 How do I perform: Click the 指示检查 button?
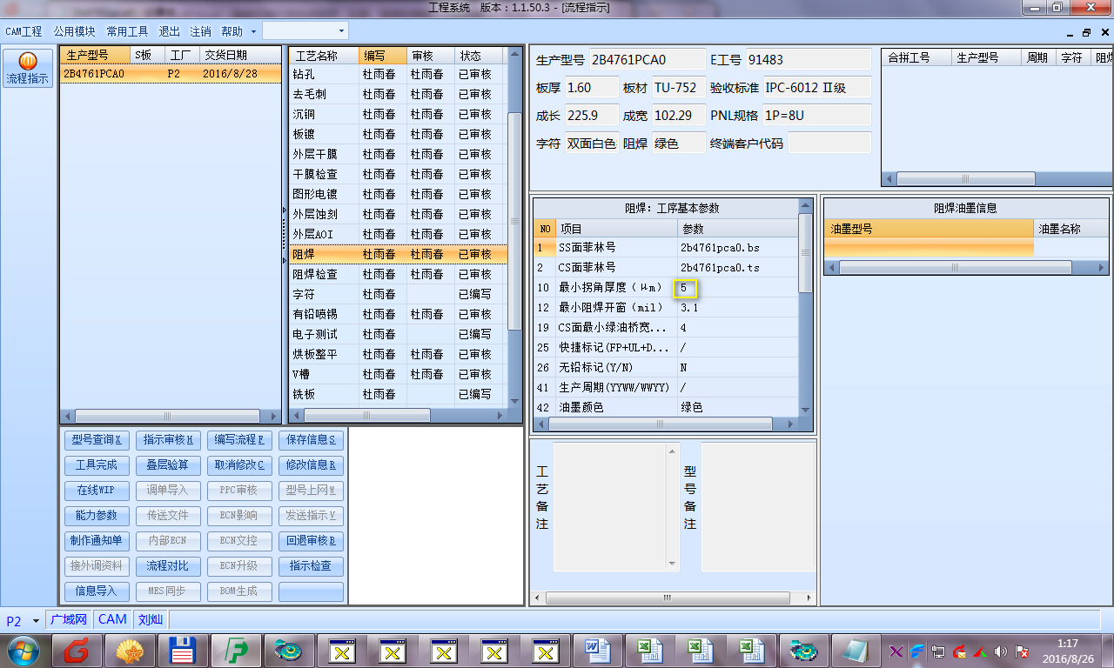click(x=311, y=566)
